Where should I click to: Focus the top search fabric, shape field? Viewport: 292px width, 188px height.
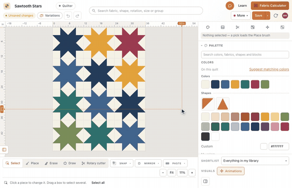pos(146,11)
